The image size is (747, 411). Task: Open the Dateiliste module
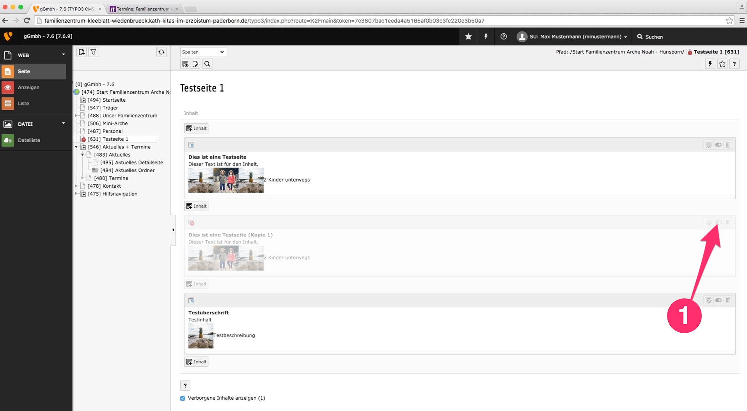pos(29,140)
